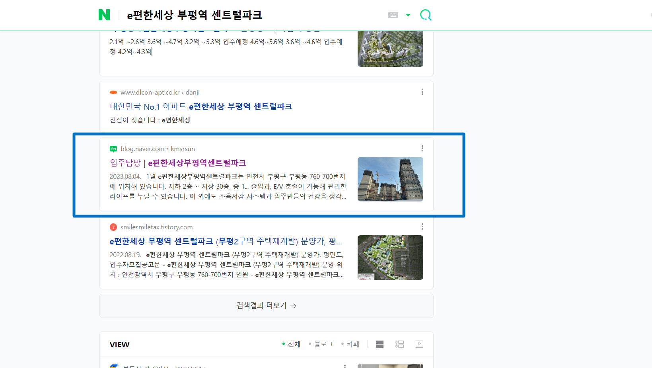
Task: Switch VIEW to card layout icon
Action: (380, 344)
